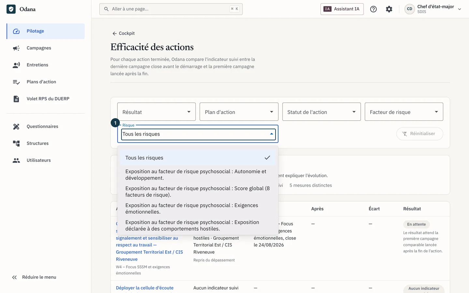The image size is (469, 293).
Task: Click the Structures hierarchy icon
Action: [16, 144]
